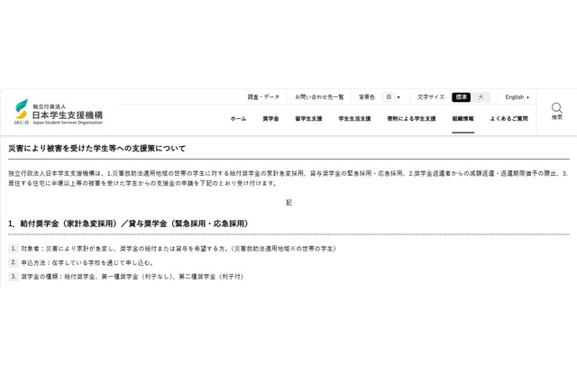The image size is (577, 384).
Task: Click the 背景色 label
Action: click(x=367, y=97)
